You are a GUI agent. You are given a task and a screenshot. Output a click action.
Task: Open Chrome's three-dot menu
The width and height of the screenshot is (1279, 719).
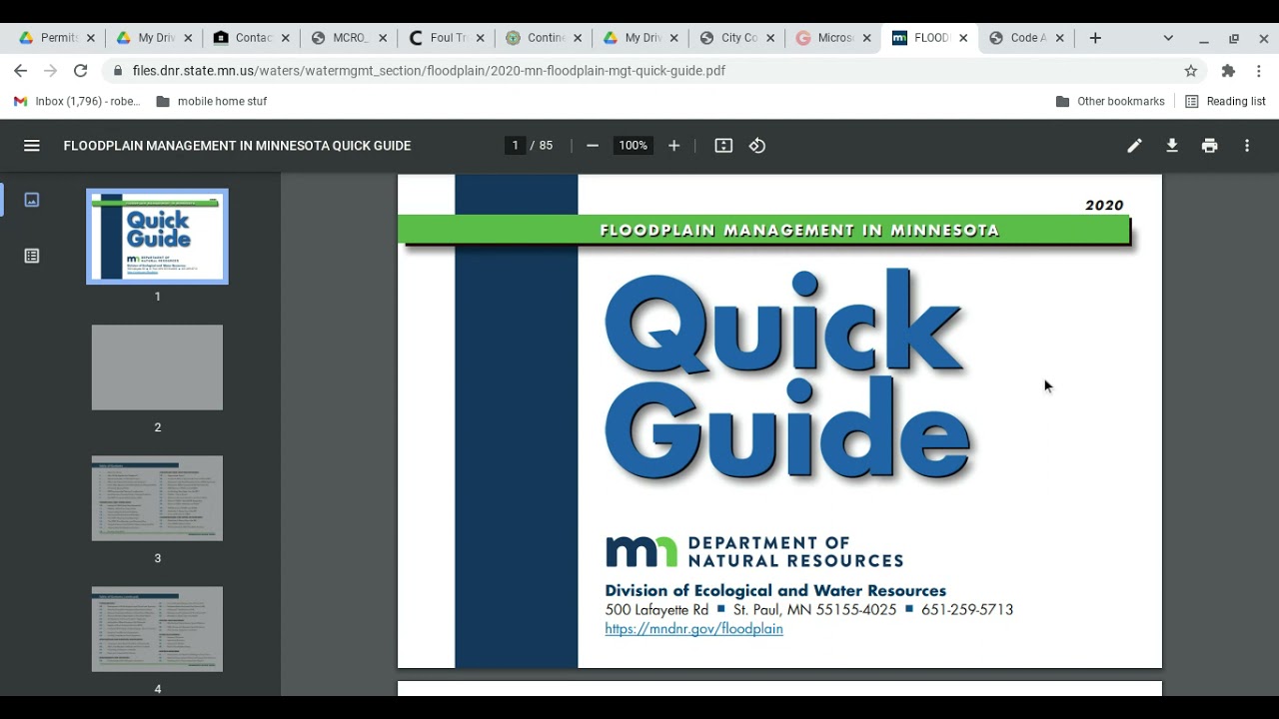(1259, 71)
